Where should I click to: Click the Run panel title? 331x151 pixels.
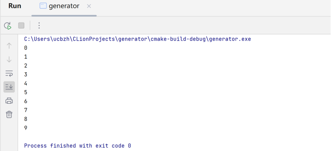pos(15,6)
